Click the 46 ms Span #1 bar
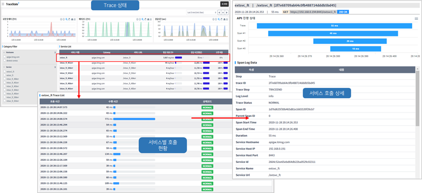 [x=333, y=33]
